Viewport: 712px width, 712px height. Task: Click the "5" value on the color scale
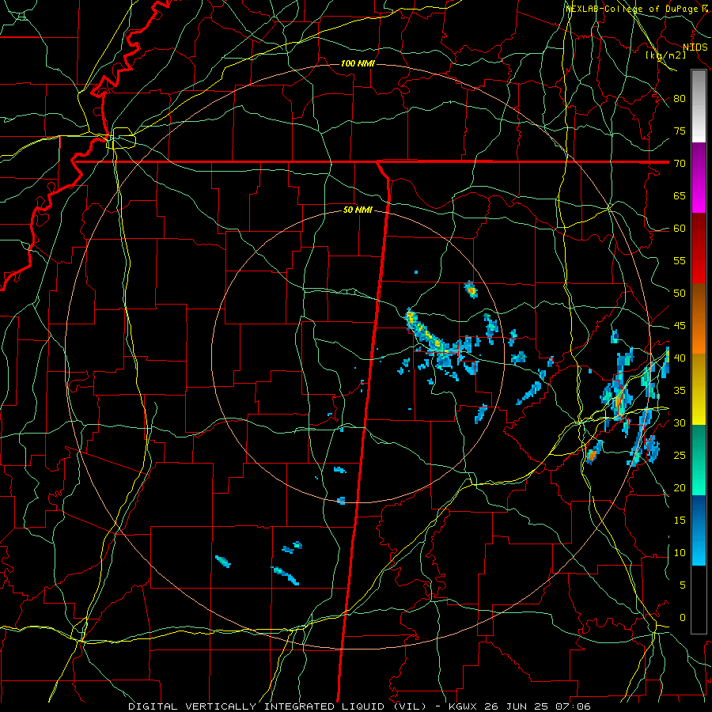(683, 585)
